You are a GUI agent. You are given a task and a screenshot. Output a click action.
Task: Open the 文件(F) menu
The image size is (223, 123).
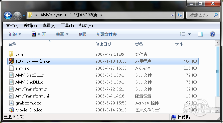[12, 26]
